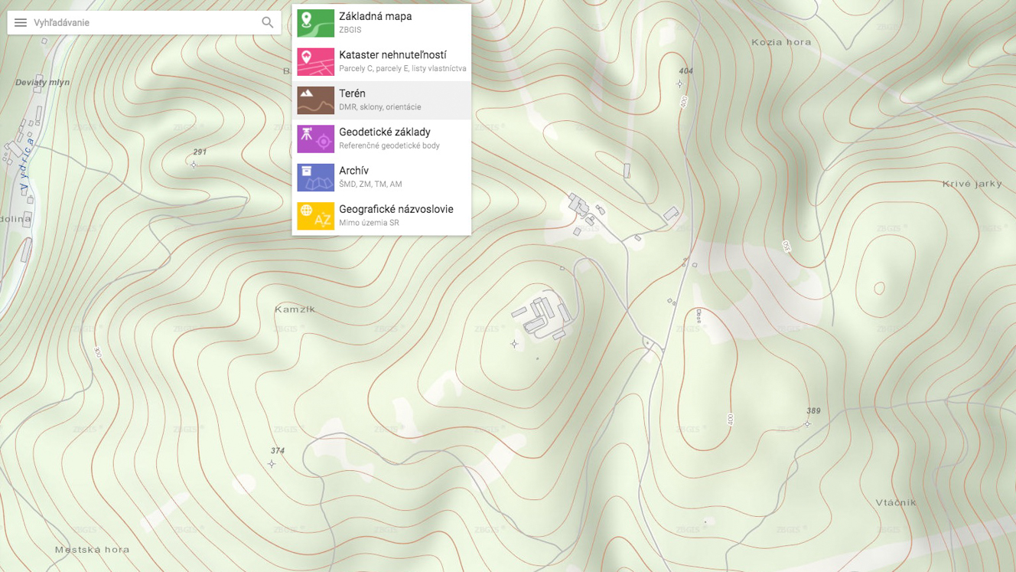Click 'Mimo územia SR' subtitle
Viewport: 1016px width, 572px height.
(369, 223)
